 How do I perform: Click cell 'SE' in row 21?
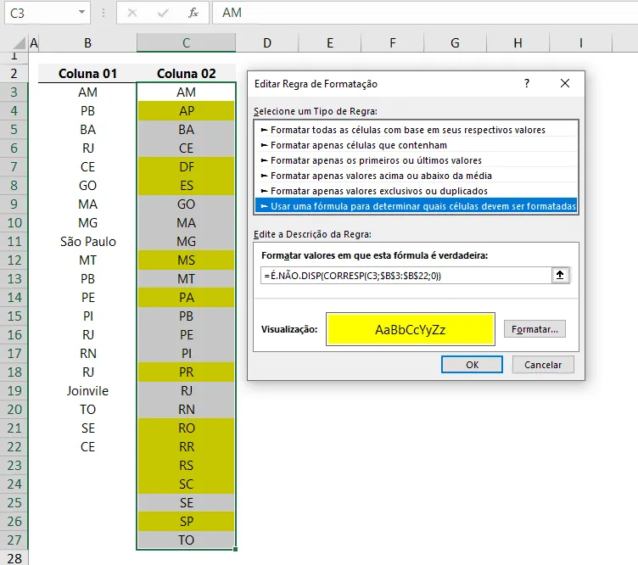point(87,428)
